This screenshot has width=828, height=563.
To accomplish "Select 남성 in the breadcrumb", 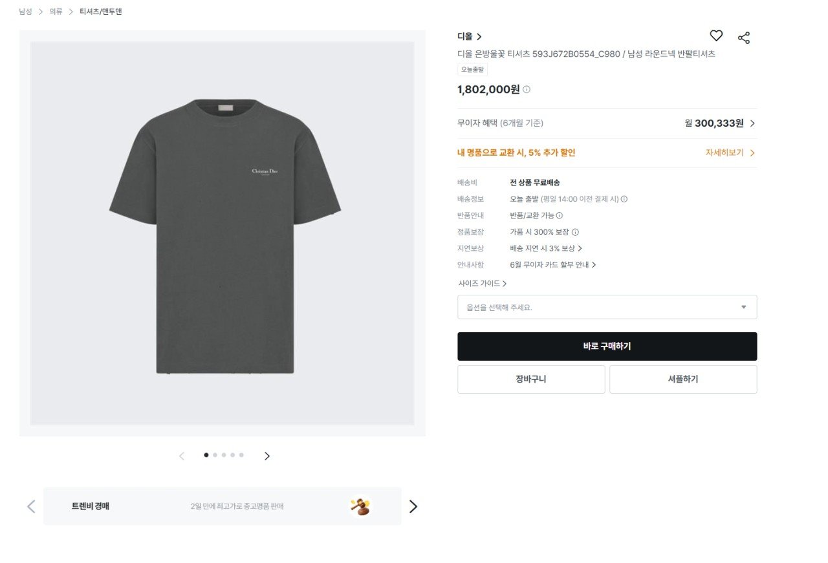I will (25, 12).
